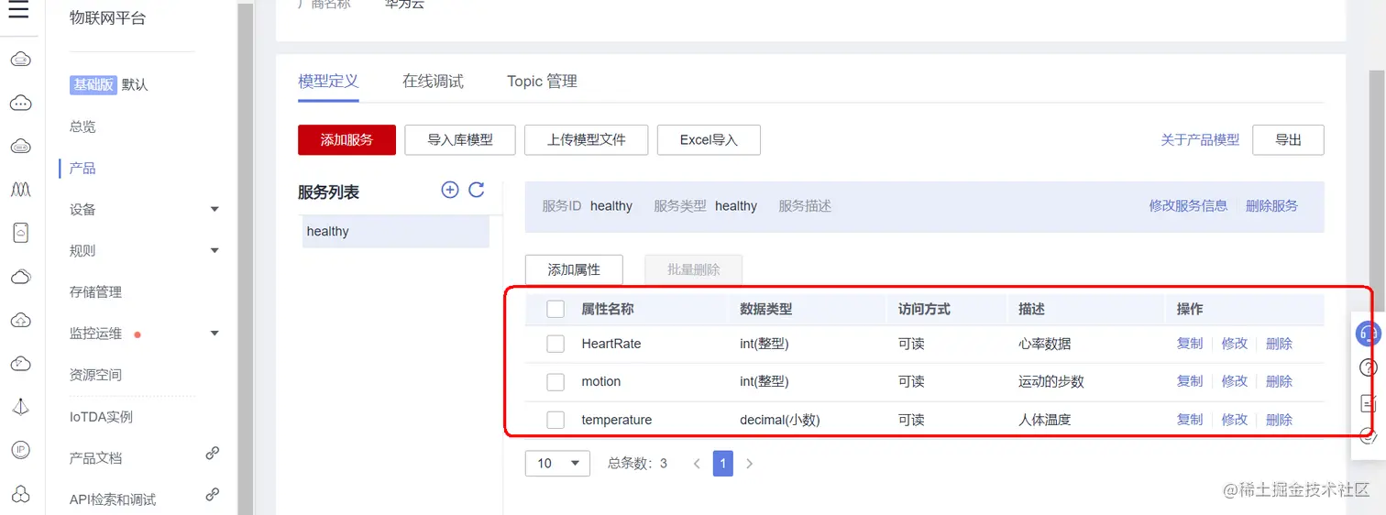Check the temperature row checkbox
This screenshot has height=515, width=1386.
point(555,420)
